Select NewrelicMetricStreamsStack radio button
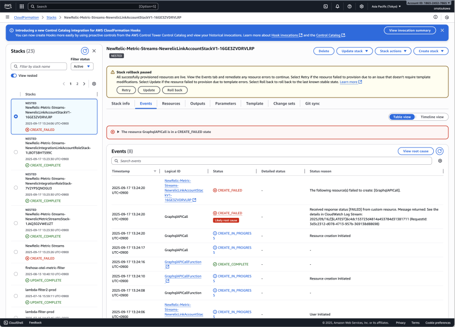Screen dimensions: 455x327 (x=16, y=223)
